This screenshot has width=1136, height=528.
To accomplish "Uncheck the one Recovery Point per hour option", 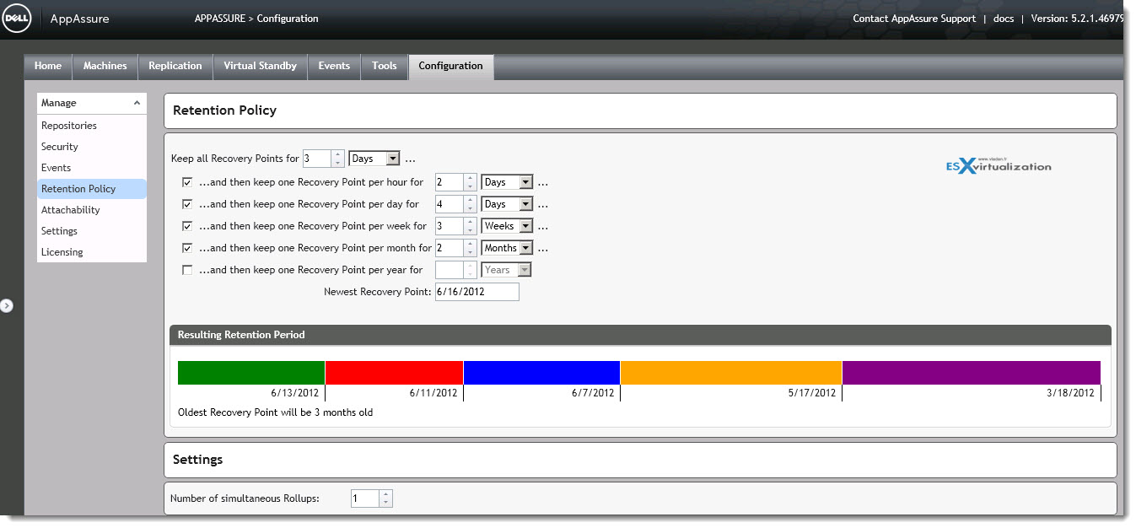I will [187, 181].
